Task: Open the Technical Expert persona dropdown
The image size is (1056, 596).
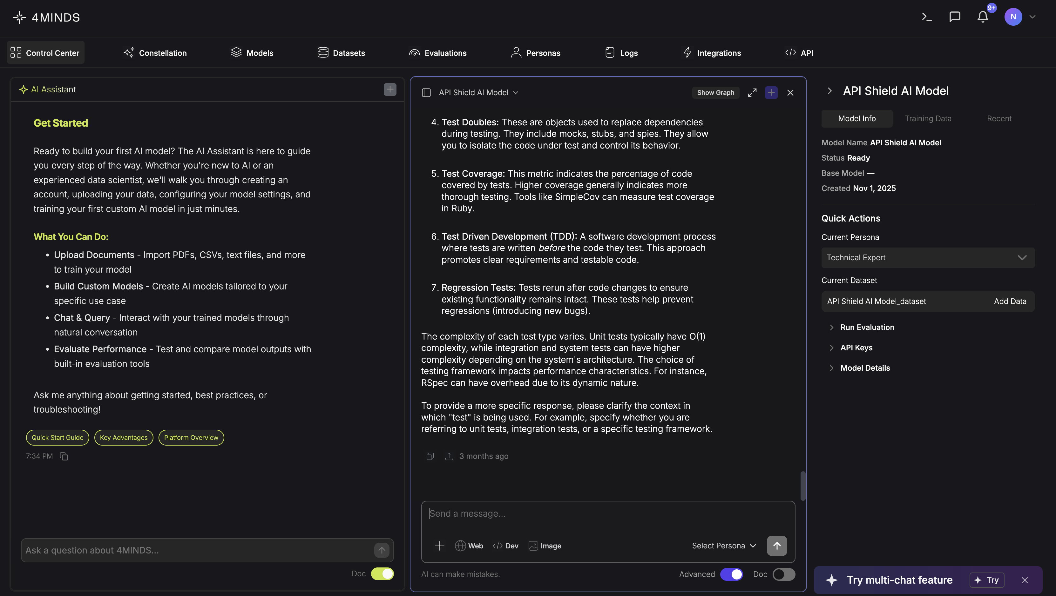Action: tap(928, 258)
